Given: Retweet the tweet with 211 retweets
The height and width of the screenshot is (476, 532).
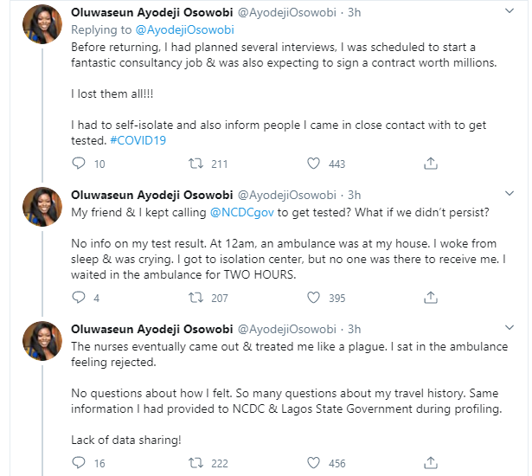Looking at the screenshot, I should pos(195,164).
